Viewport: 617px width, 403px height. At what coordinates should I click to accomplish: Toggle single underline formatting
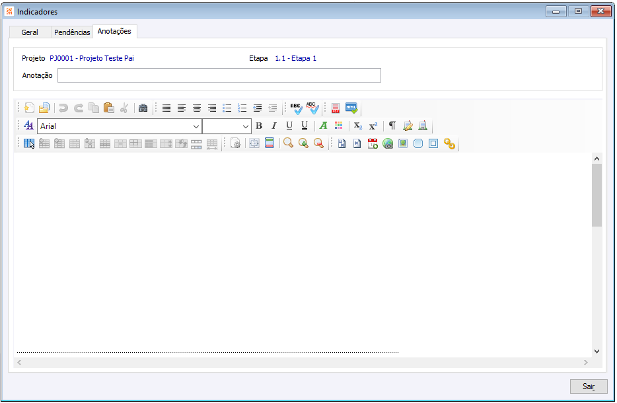coord(289,126)
